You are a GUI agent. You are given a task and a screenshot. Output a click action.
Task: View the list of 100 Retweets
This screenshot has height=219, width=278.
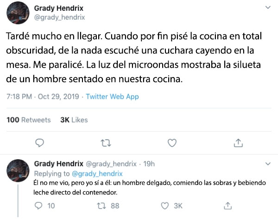click(29, 120)
